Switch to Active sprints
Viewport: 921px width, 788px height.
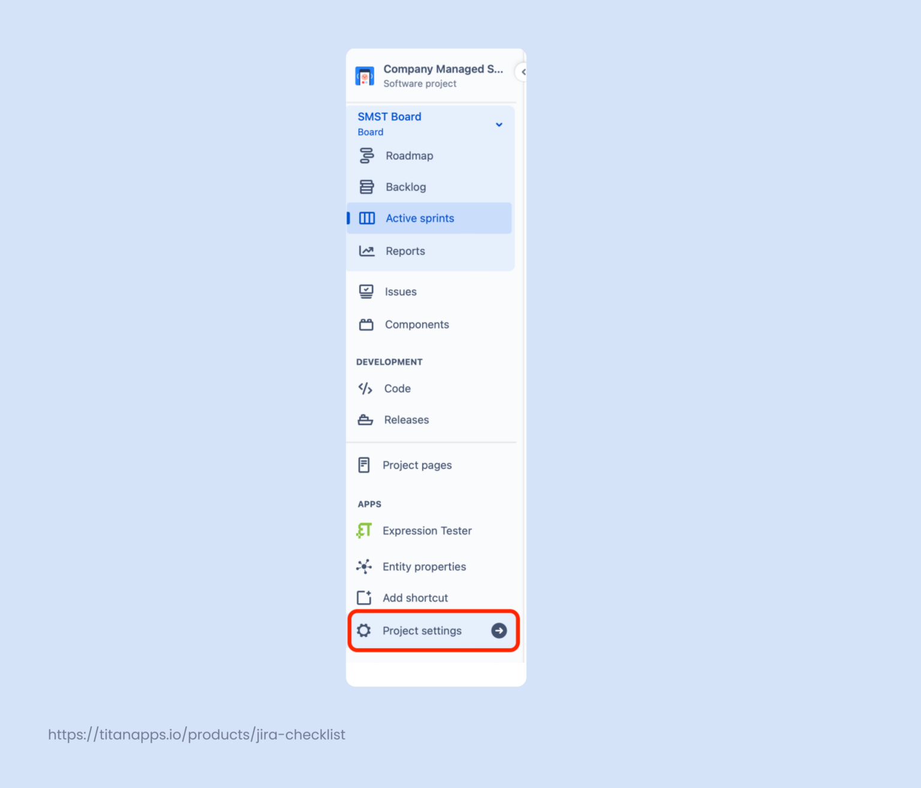tap(419, 218)
